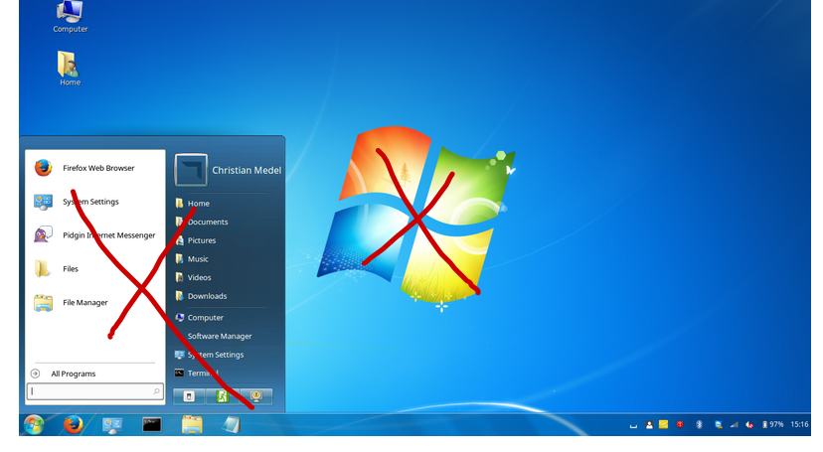Click the All Programs arrow icon

point(35,374)
